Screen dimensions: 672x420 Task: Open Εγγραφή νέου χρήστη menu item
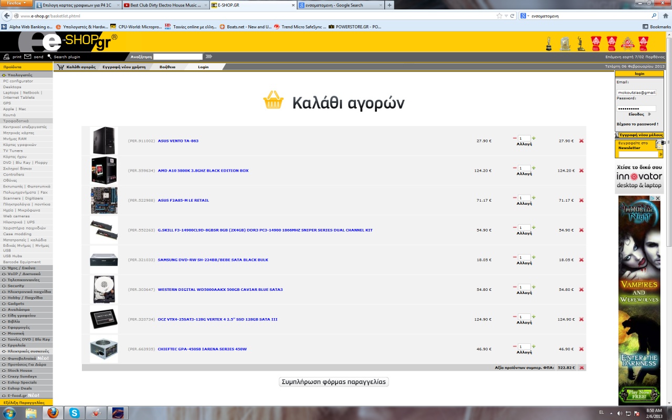click(124, 67)
